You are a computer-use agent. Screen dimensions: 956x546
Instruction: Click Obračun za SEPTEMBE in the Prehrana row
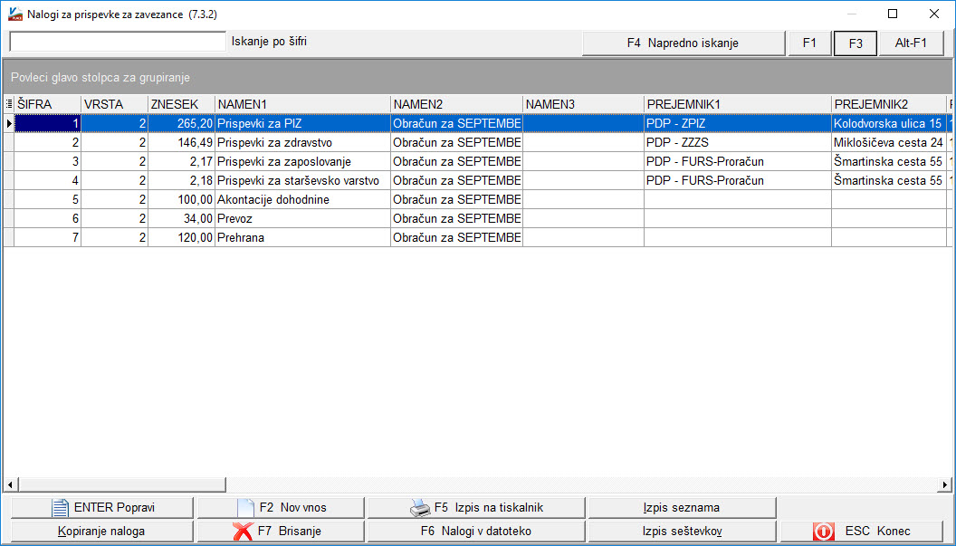point(456,237)
